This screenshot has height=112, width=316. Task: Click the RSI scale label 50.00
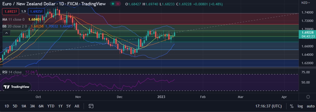(x=305, y=82)
